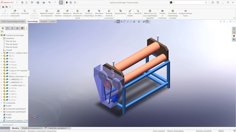Viewport: 236px width, 132px height.
Task: Click the Open document icon
Action: click(32, 2)
